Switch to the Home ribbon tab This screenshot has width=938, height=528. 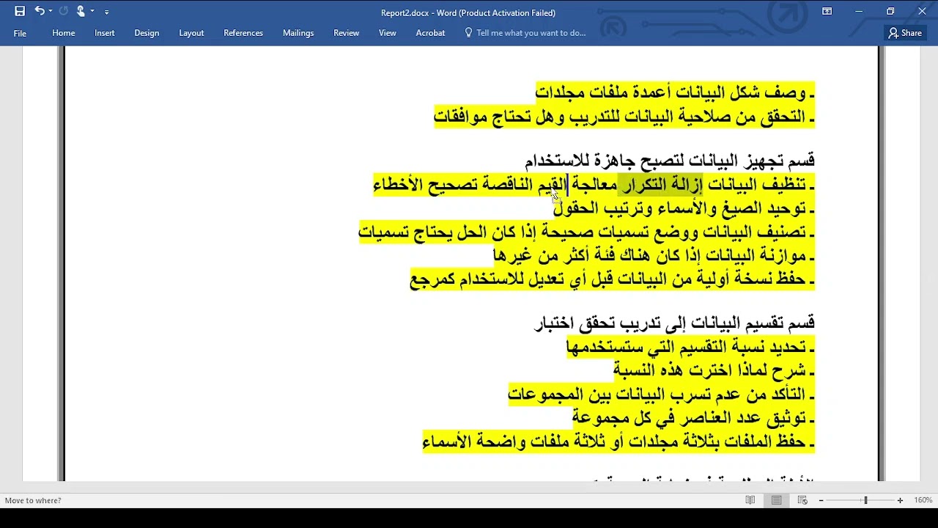[64, 33]
